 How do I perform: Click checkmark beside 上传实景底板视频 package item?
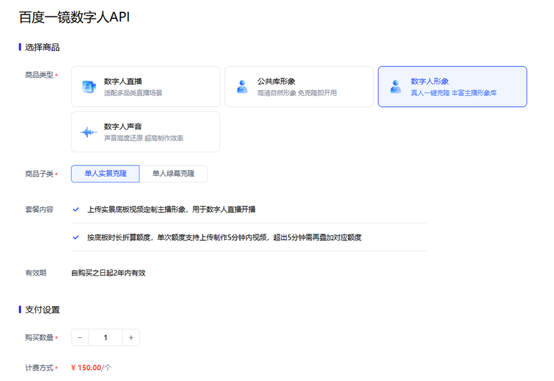click(76, 210)
